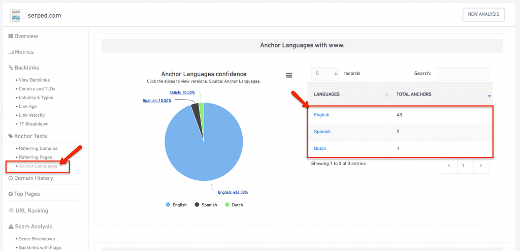
Task: Click the LANGUAGES sort arrows icon
Action: pyautogui.click(x=386, y=95)
